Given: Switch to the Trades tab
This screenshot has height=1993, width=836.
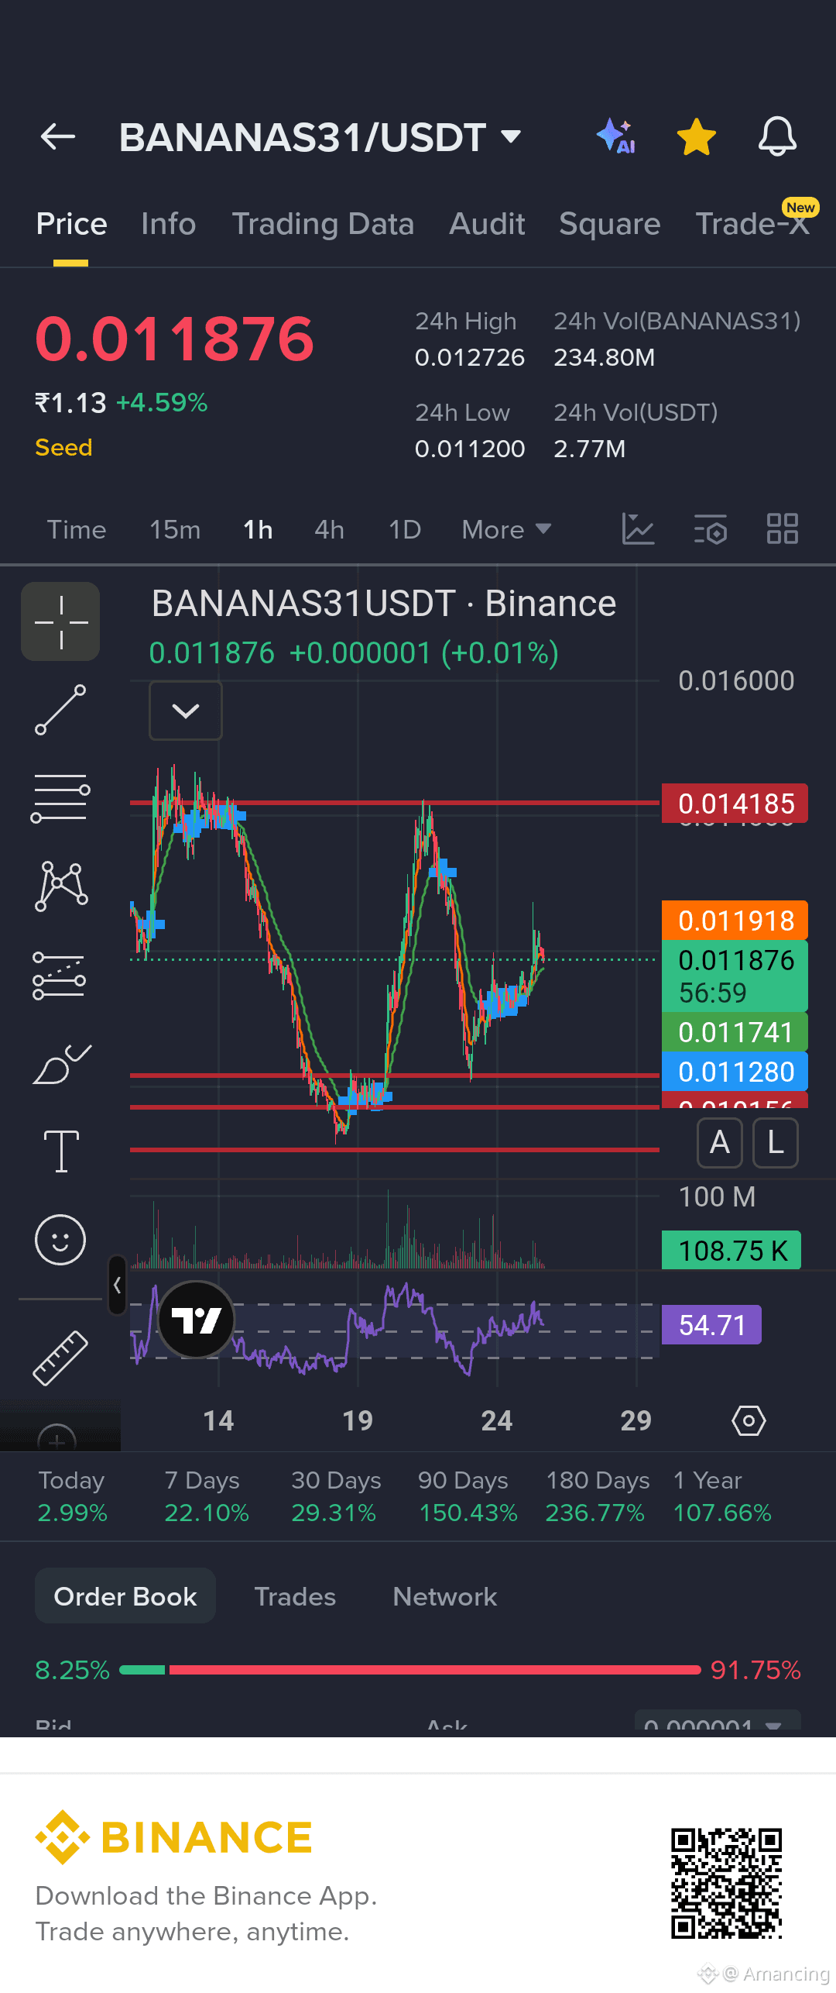Looking at the screenshot, I should tap(295, 1596).
